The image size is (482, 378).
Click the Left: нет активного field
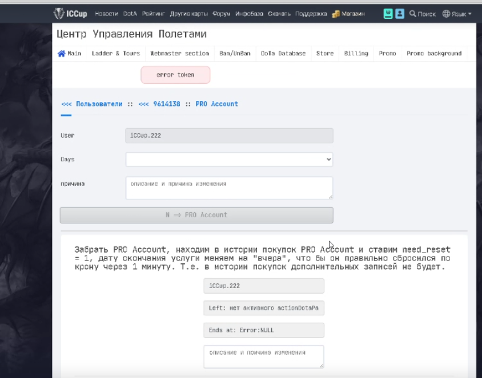pos(264,308)
